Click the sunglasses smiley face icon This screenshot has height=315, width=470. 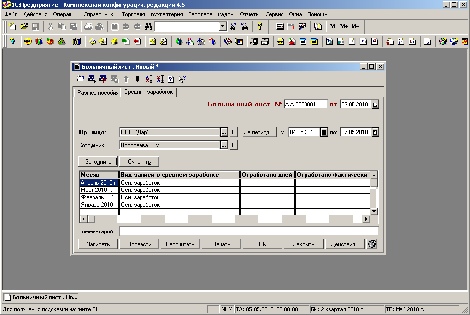pyautogui.click(x=27, y=42)
